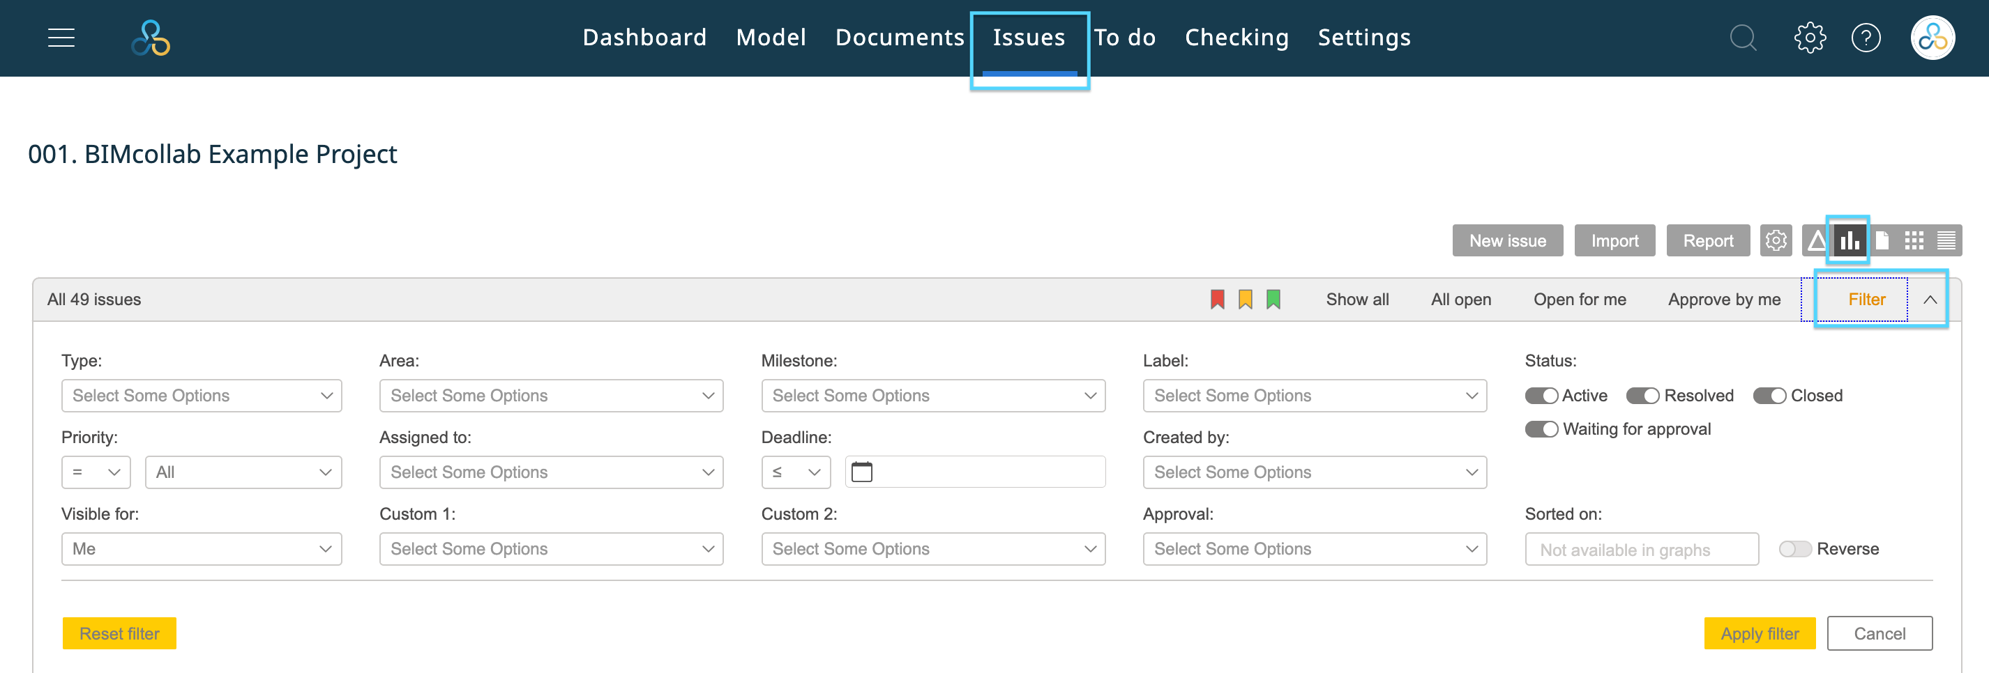Open the Milestone options dropdown
Screen dimensions: 1989x673
point(932,396)
